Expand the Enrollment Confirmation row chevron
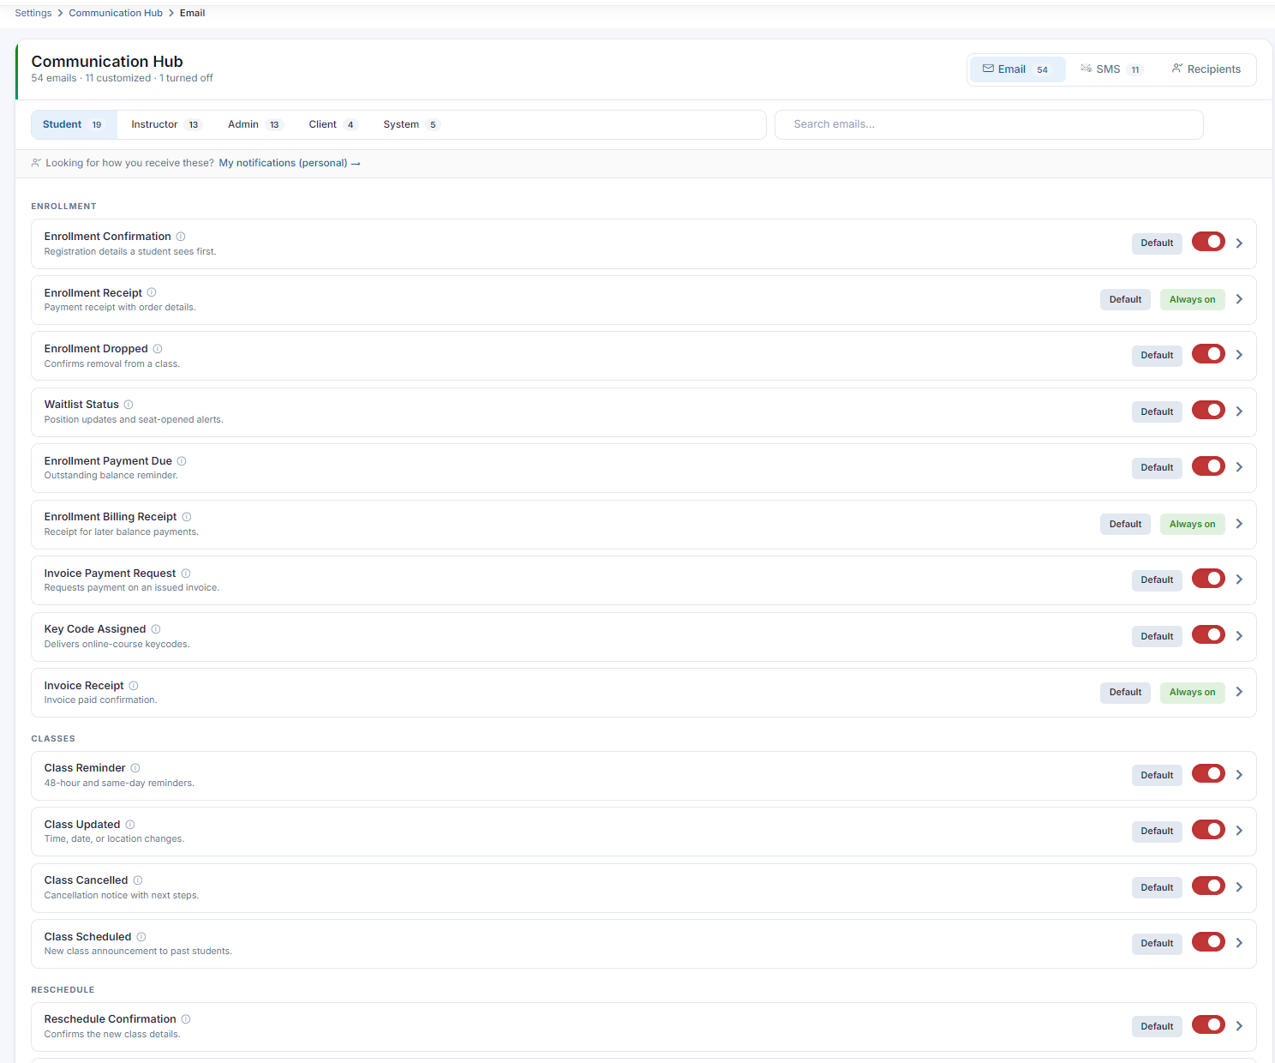The image size is (1275, 1063). (1239, 243)
